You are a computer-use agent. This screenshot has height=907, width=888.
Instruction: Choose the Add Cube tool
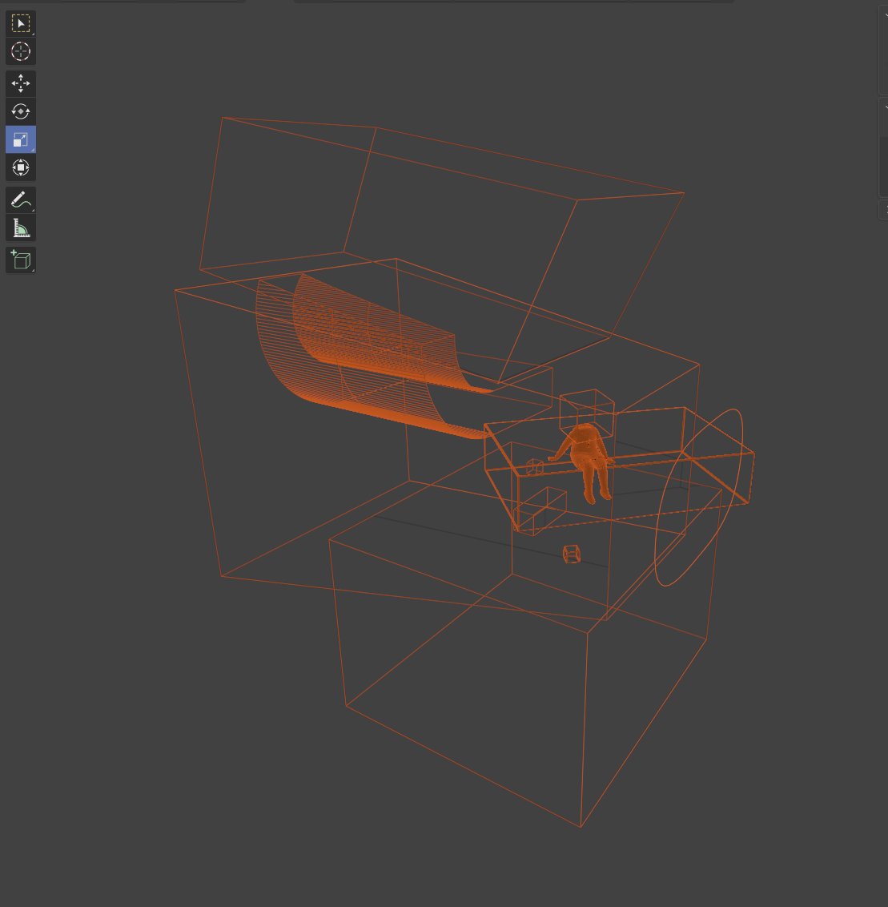(x=21, y=260)
